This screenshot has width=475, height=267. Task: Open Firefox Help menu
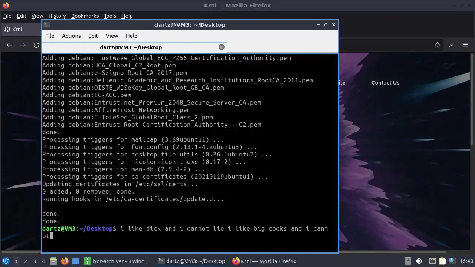(x=127, y=16)
